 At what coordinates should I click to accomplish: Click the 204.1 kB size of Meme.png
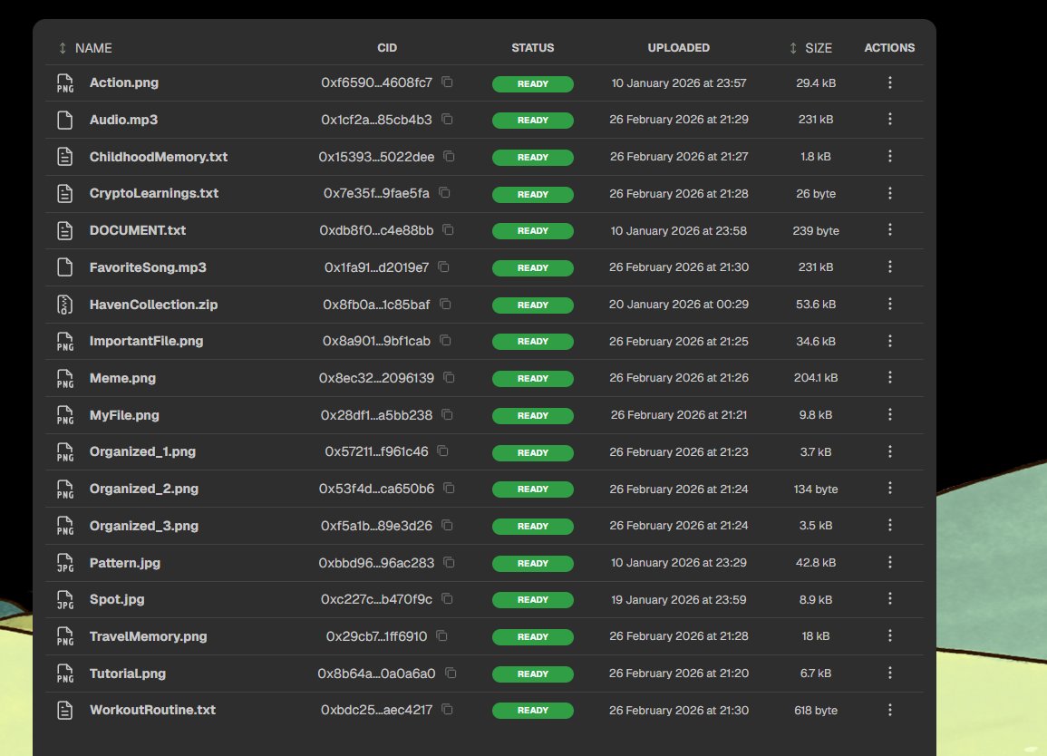[815, 378]
